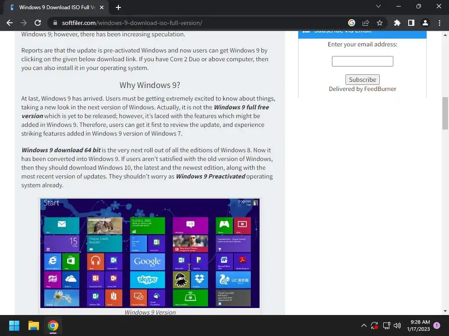Go back to the previous page
This screenshot has height=336, width=449.
pos(10,23)
